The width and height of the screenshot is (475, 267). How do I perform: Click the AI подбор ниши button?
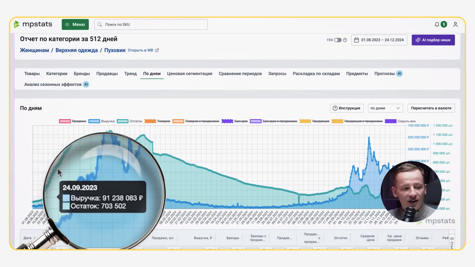click(433, 40)
